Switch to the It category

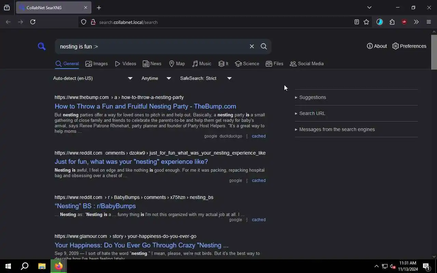tap(223, 64)
